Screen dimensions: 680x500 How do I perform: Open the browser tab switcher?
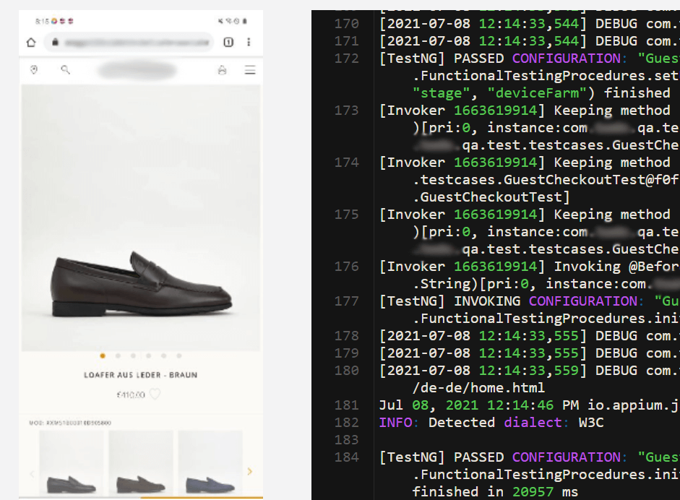(228, 42)
